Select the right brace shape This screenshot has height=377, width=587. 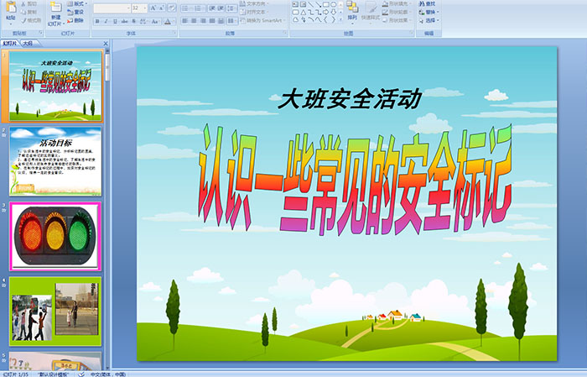point(333,19)
